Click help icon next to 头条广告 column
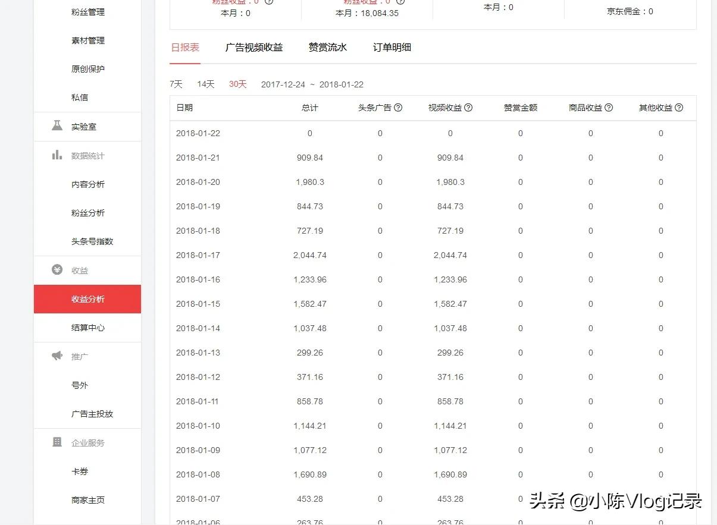717x525 pixels. coord(398,108)
